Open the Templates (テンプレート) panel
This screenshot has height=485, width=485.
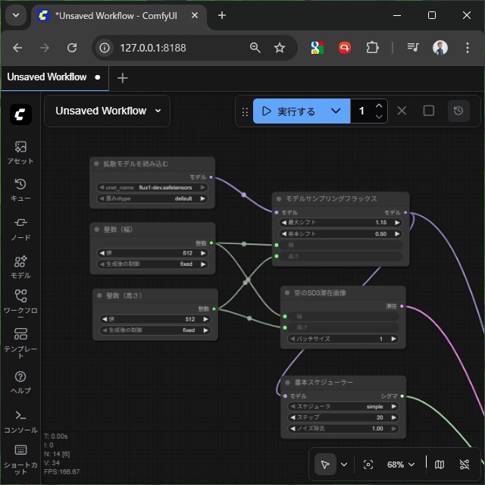click(x=20, y=343)
